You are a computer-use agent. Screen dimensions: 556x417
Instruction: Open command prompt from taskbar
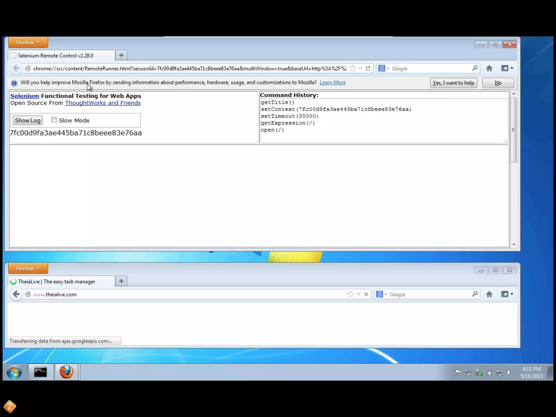40,372
